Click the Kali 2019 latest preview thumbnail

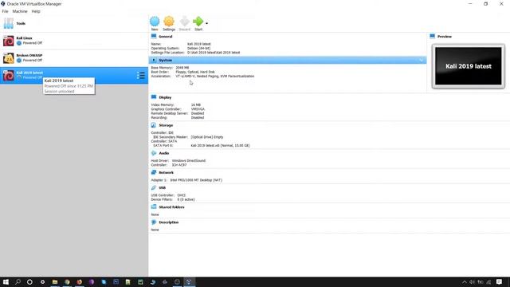(469, 66)
